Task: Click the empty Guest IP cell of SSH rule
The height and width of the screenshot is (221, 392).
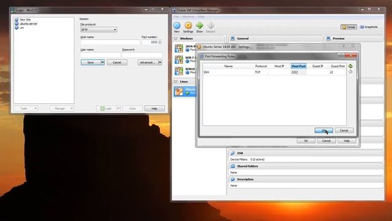Action: [318, 72]
